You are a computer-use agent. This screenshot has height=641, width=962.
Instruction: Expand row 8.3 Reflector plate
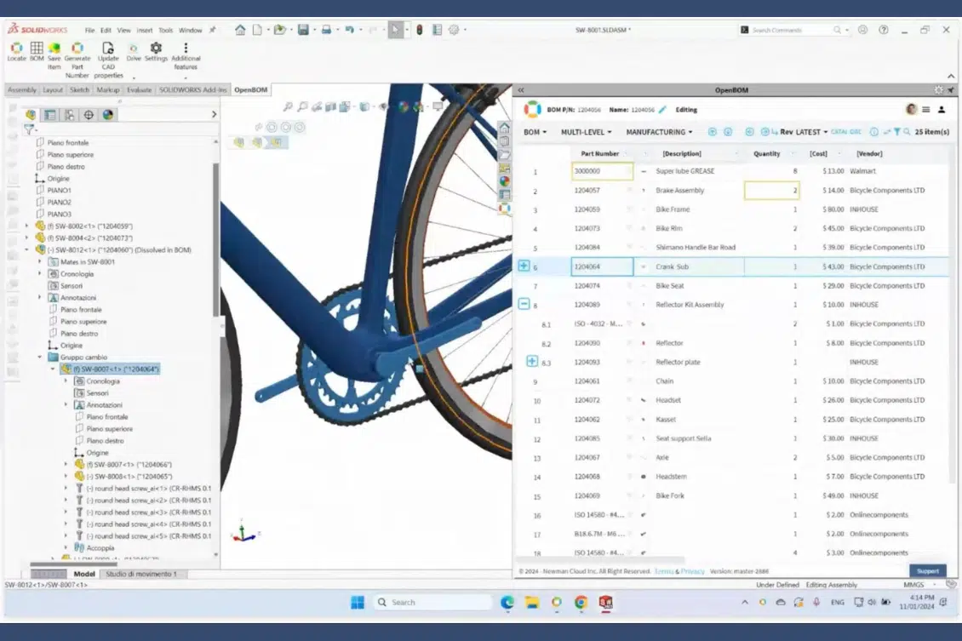pos(532,361)
